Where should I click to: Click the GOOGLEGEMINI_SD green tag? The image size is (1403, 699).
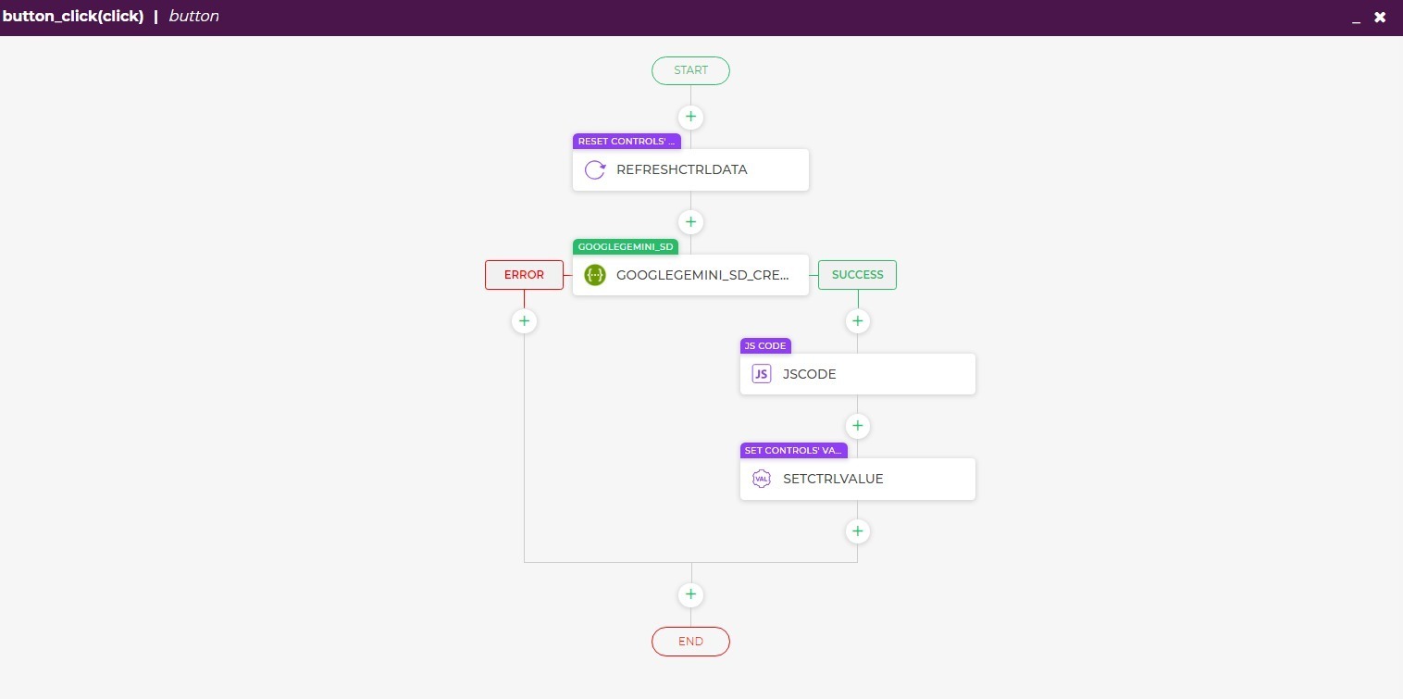click(626, 247)
